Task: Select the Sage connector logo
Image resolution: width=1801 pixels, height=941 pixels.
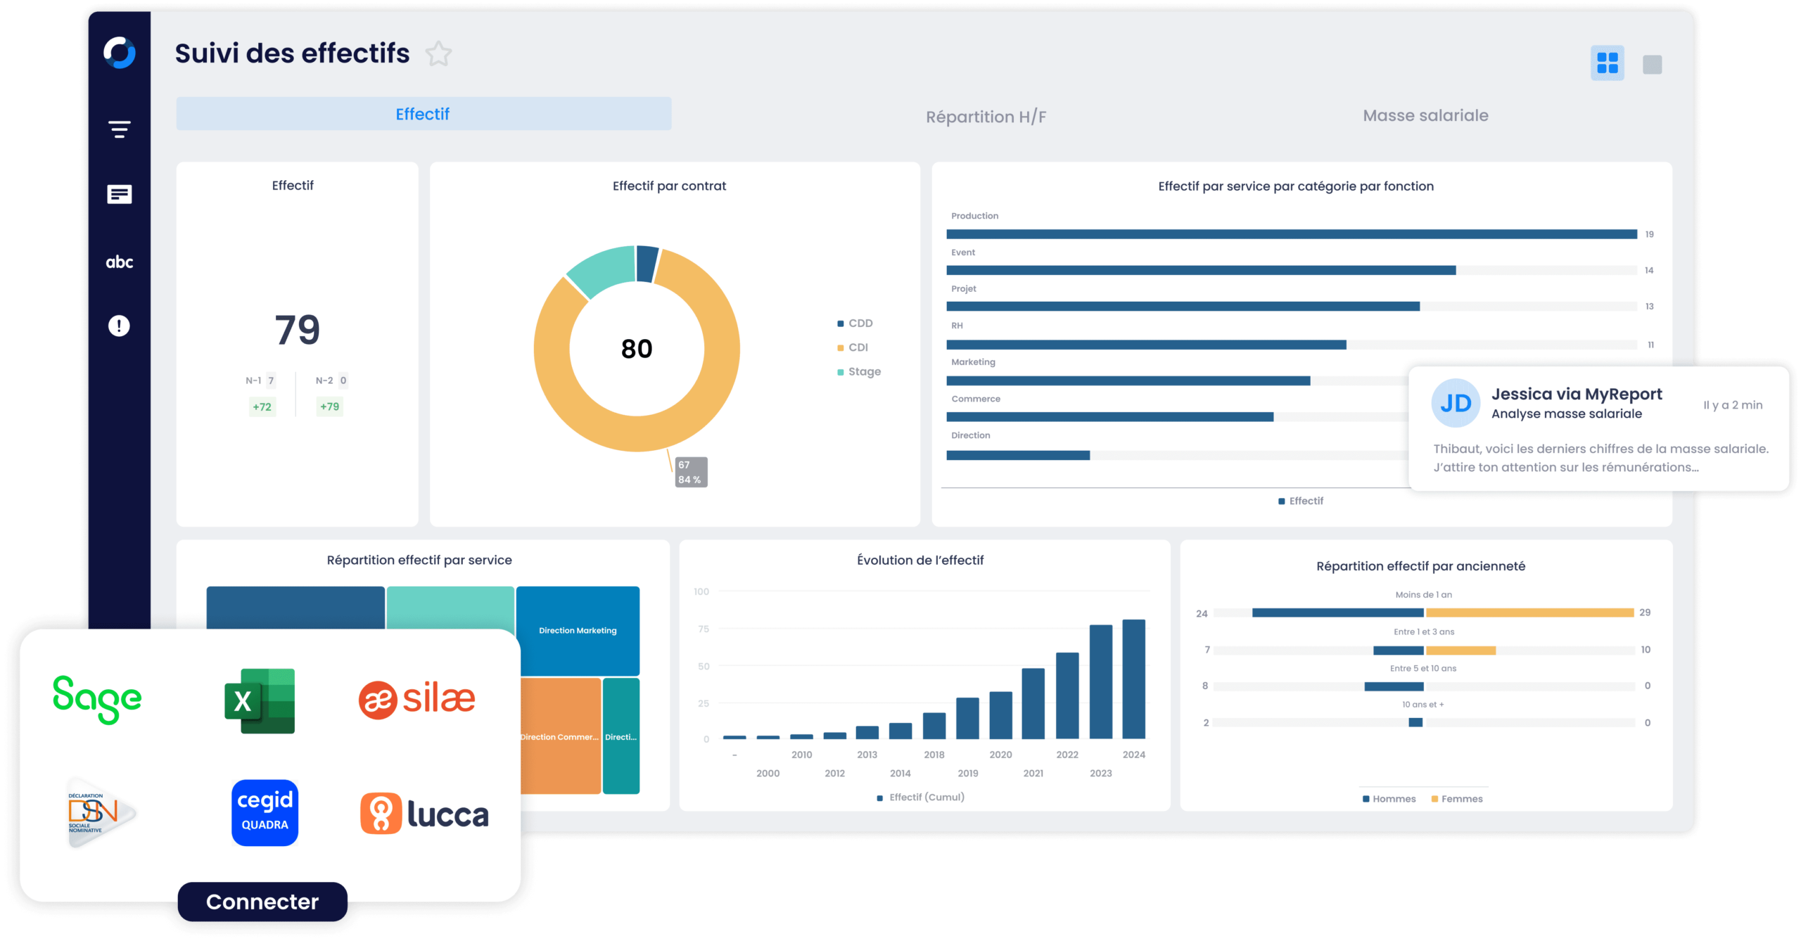Action: coord(97,699)
